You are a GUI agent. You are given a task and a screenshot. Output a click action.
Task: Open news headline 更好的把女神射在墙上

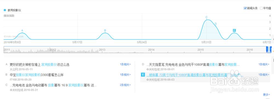(39, 65)
